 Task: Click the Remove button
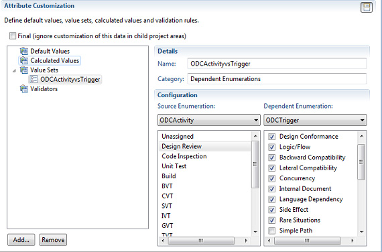53,240
